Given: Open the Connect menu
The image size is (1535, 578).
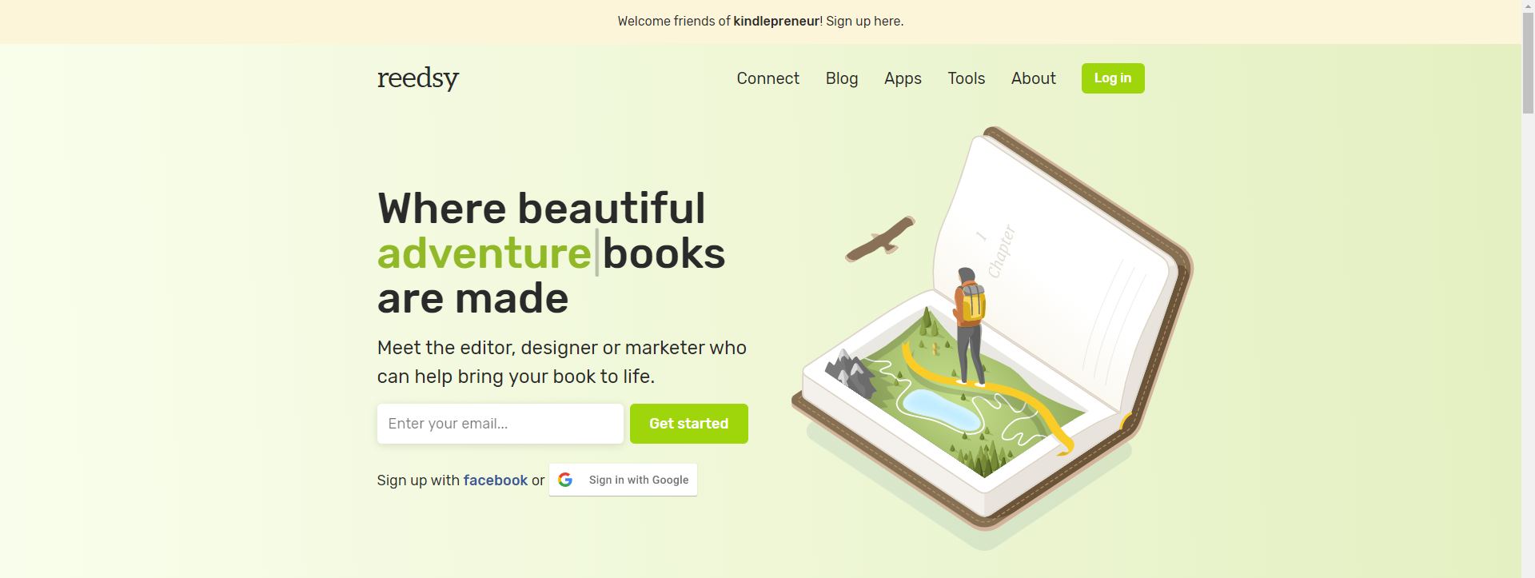Looking at the screenshot, I should click(x=767, y=78).
